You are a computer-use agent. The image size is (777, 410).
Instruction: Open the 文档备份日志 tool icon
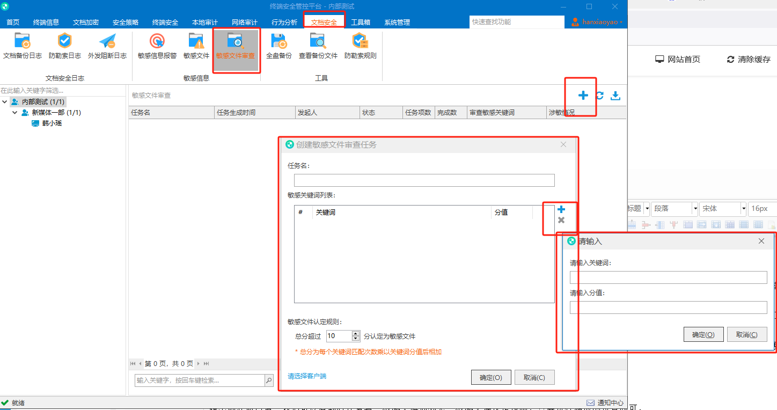click(x=23, y=41)
